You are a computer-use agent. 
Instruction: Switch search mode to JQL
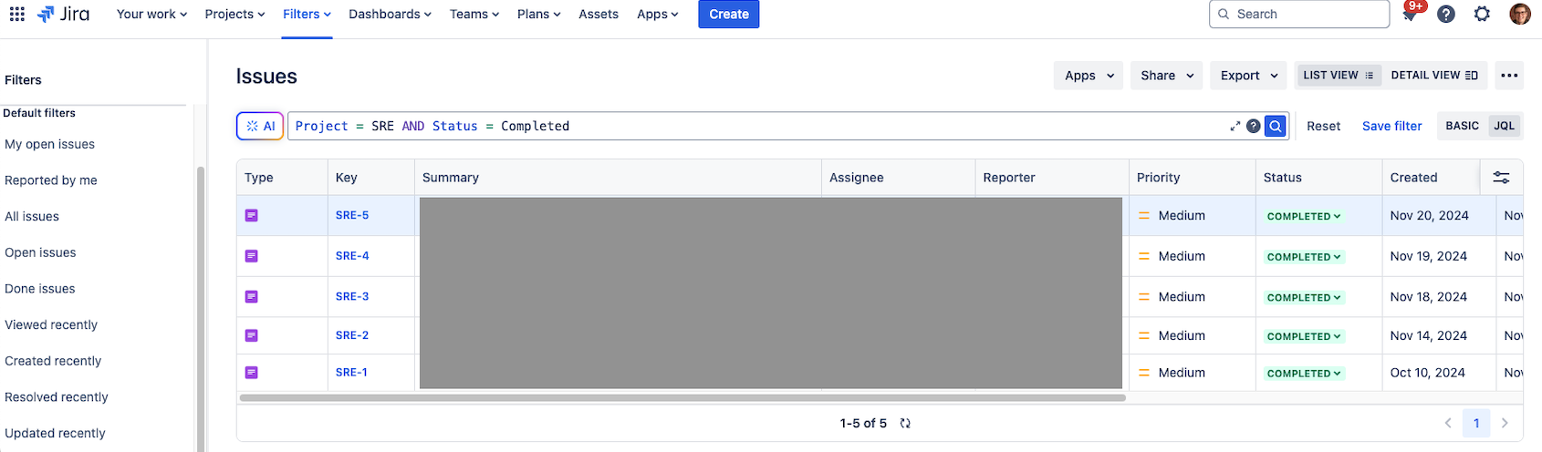1505,126
